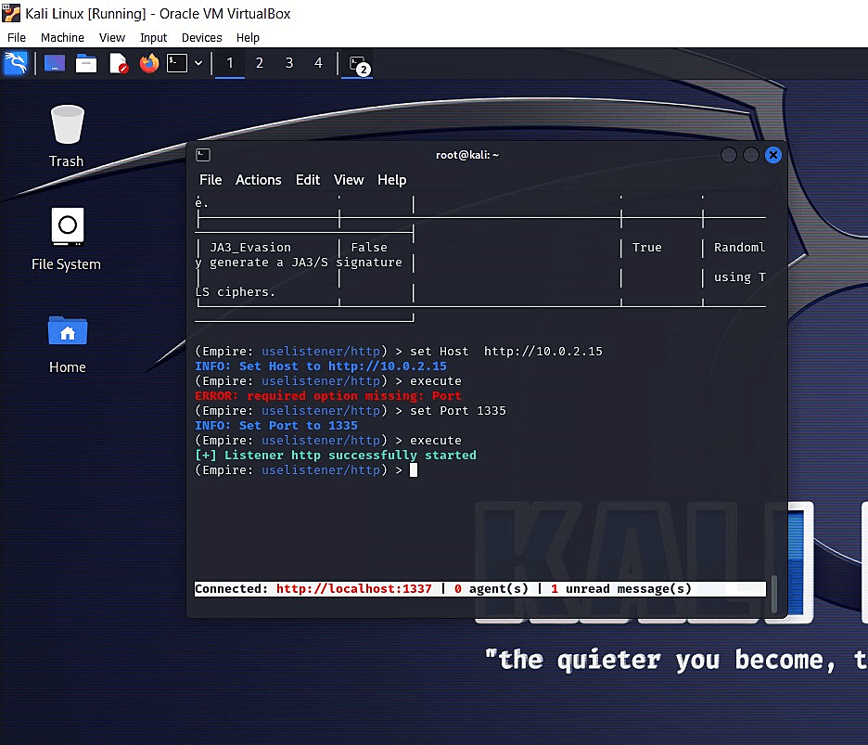This screenshot has width=868, height=745.
Task: Switch to workspace 1
Action: tap(230, 63)
